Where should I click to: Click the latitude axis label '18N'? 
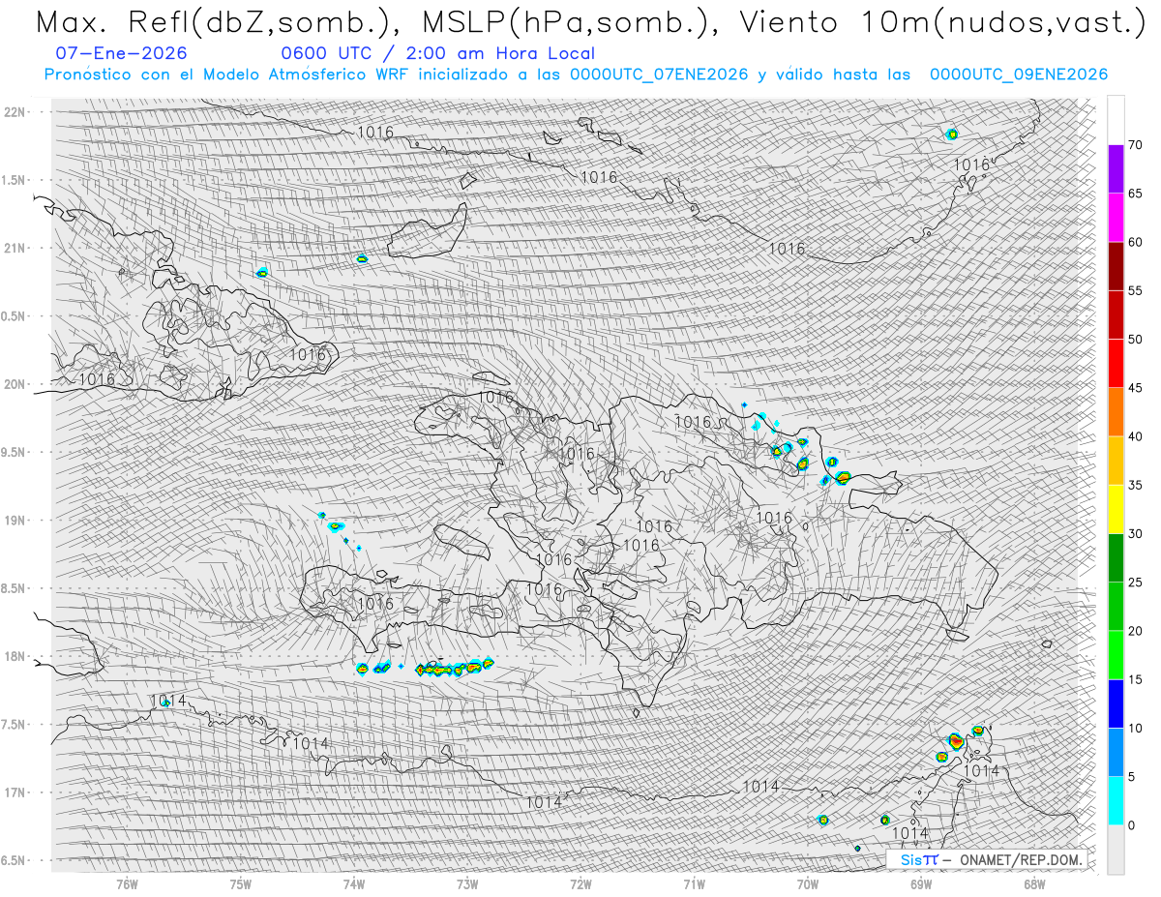coord(14,656)
